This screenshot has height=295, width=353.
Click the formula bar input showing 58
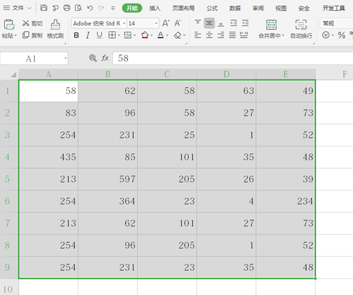click(x=233, y=58)
